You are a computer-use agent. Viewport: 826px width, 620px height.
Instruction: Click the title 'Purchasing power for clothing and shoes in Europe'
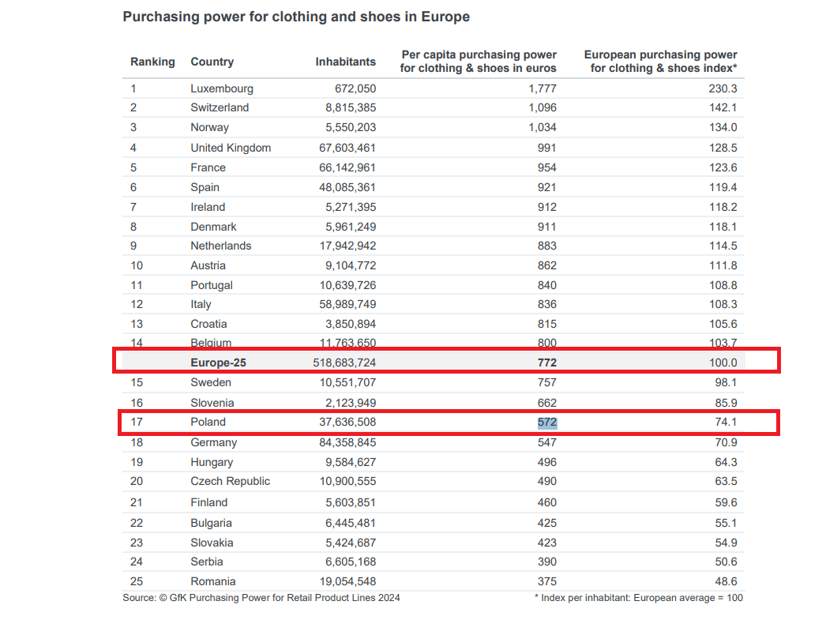[x=296, y=17]
